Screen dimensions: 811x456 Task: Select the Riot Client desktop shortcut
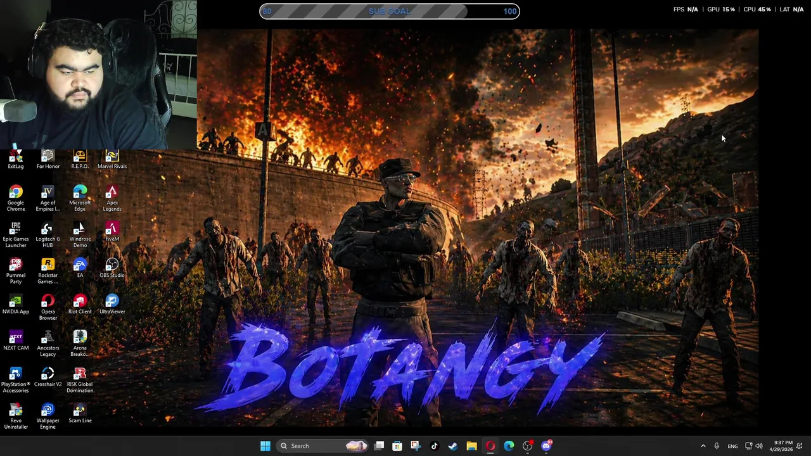pos(80,304)
